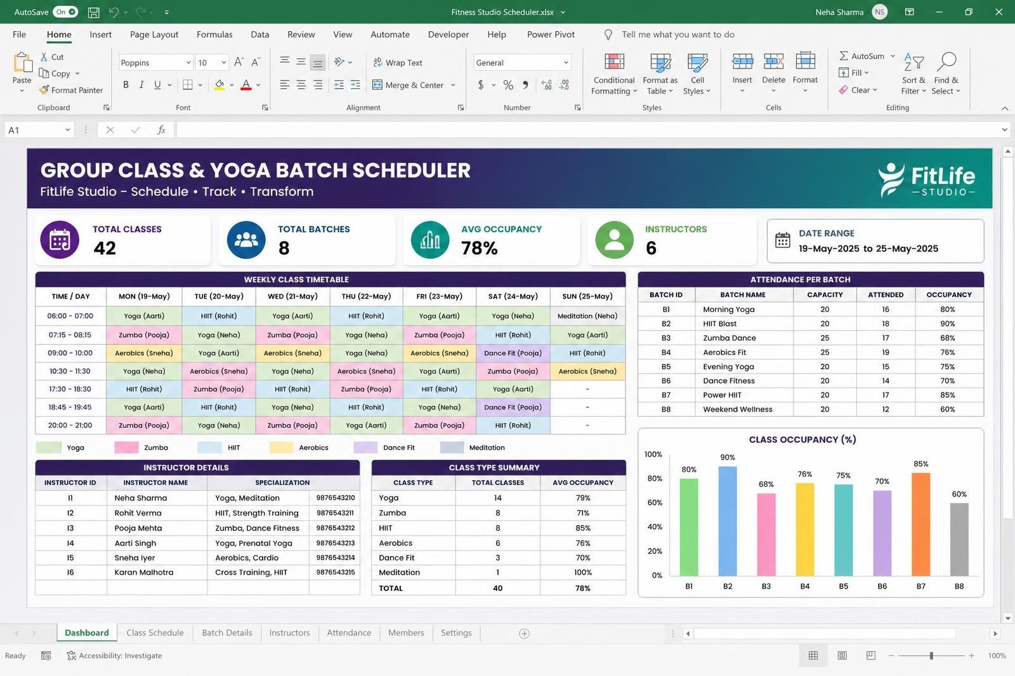Click Insert cells icon
The height and width of the screenshot is (676, 1015).
742,62
